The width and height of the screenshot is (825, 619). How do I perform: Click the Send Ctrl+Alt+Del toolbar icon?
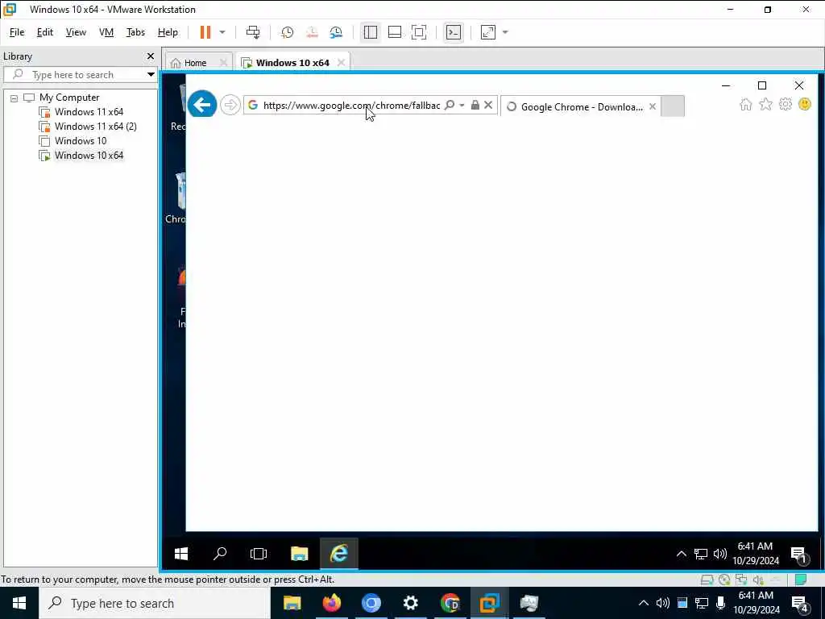(x=252, y=32)
